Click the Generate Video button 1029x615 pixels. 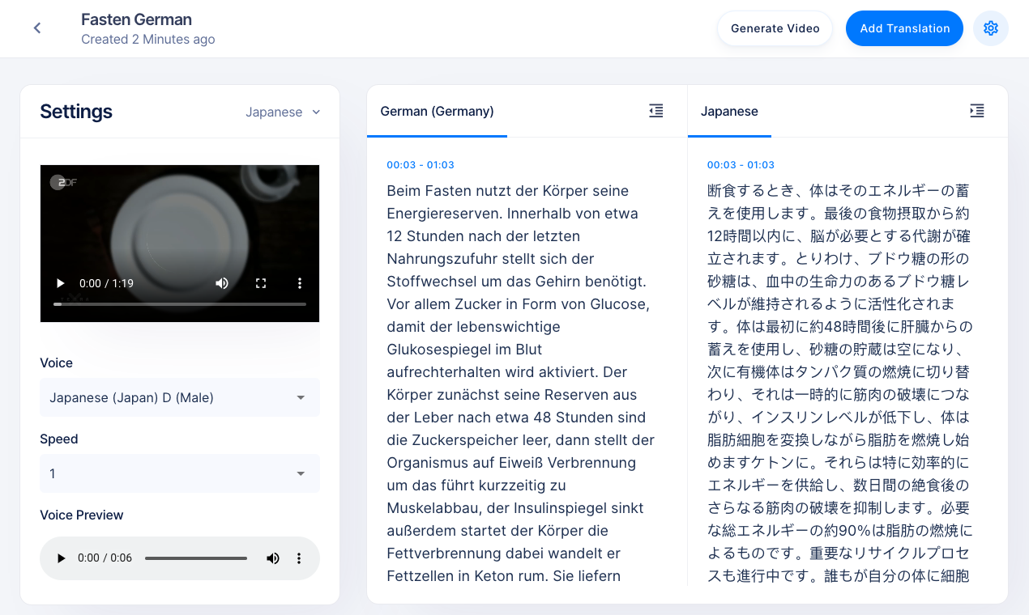[775, 28]
